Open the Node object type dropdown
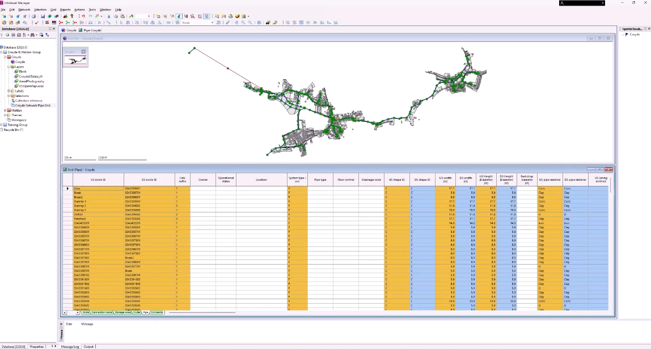The width and height of the screenshot is (651, 349). [213, 23]
